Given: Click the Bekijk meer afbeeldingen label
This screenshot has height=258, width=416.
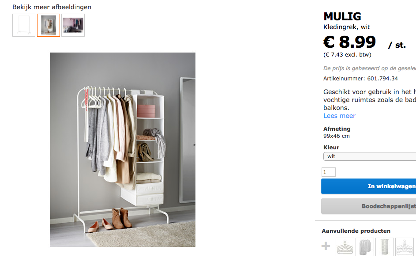Looking at the screenshot, I should click(52, 7).
